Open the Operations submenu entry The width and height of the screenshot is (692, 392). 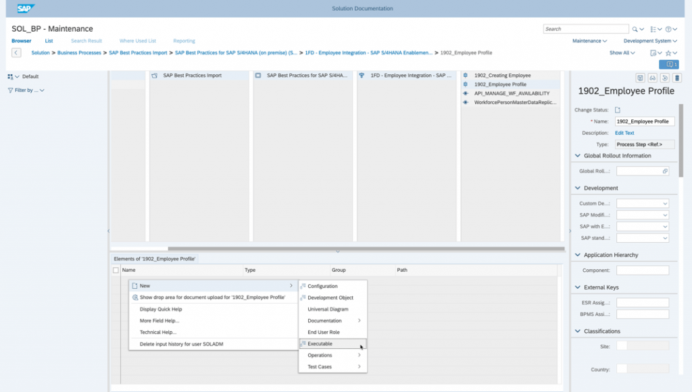[x=332, y=355]
